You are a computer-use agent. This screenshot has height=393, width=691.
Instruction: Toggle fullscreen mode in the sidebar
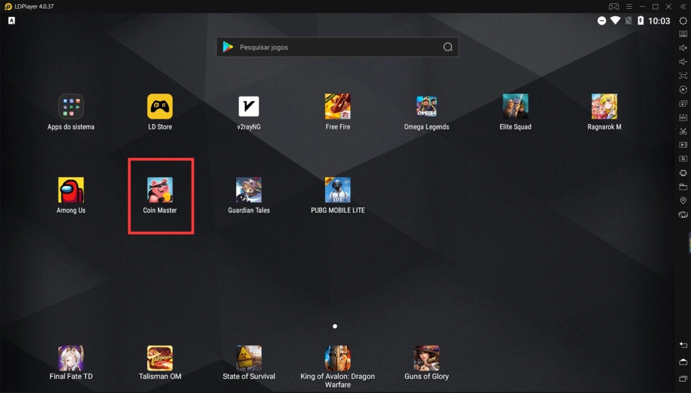click(x=683, y=75)
